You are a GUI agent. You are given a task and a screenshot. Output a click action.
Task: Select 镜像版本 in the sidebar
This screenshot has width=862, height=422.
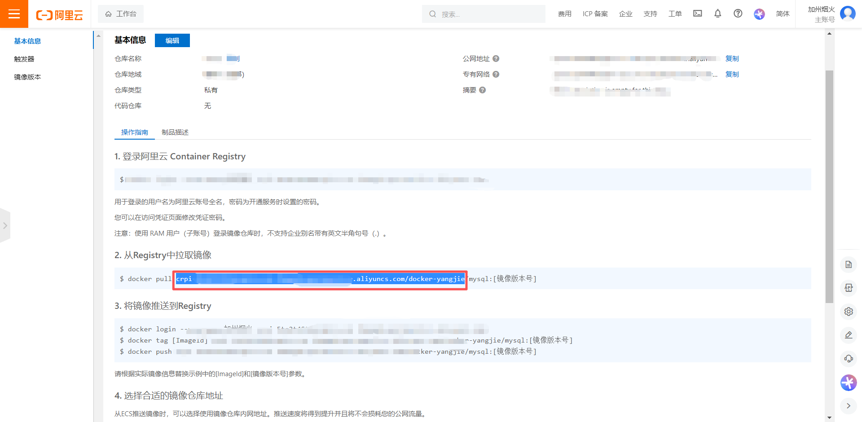click(x=27, y=77)
